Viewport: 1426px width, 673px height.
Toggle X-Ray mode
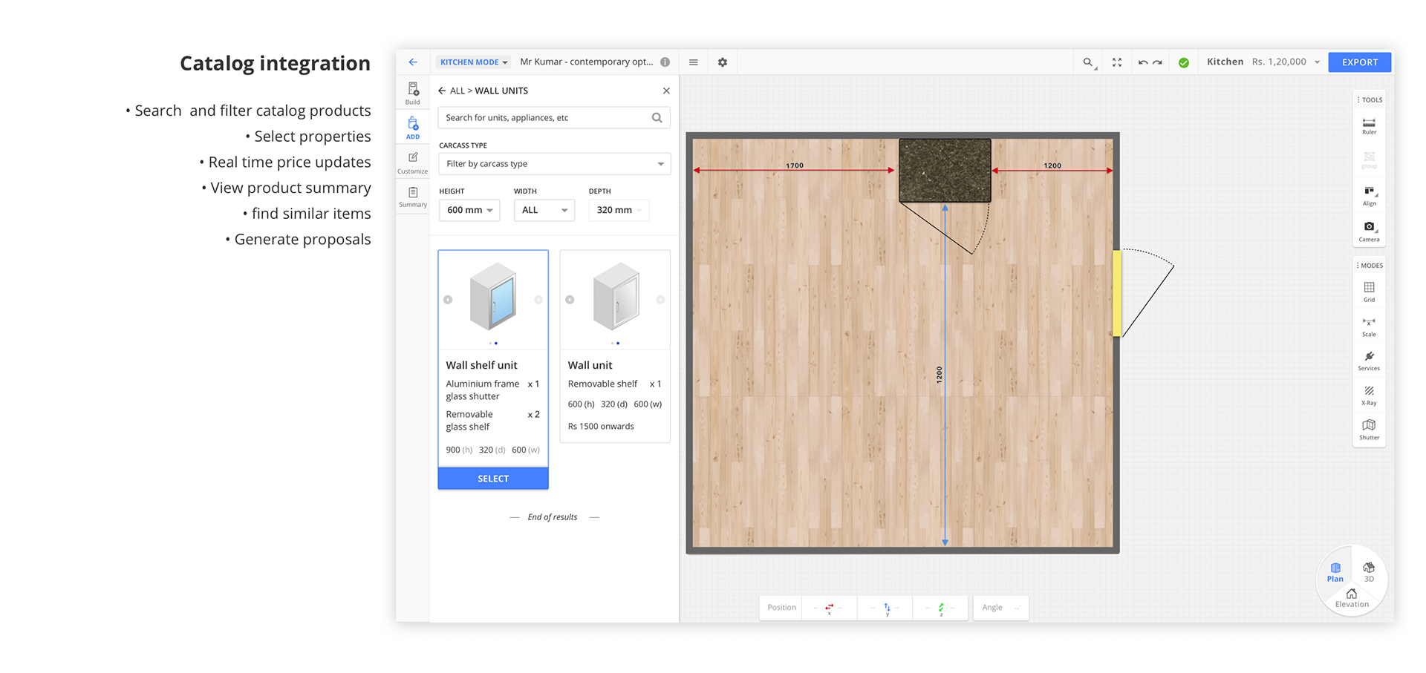click(1369, 395)
